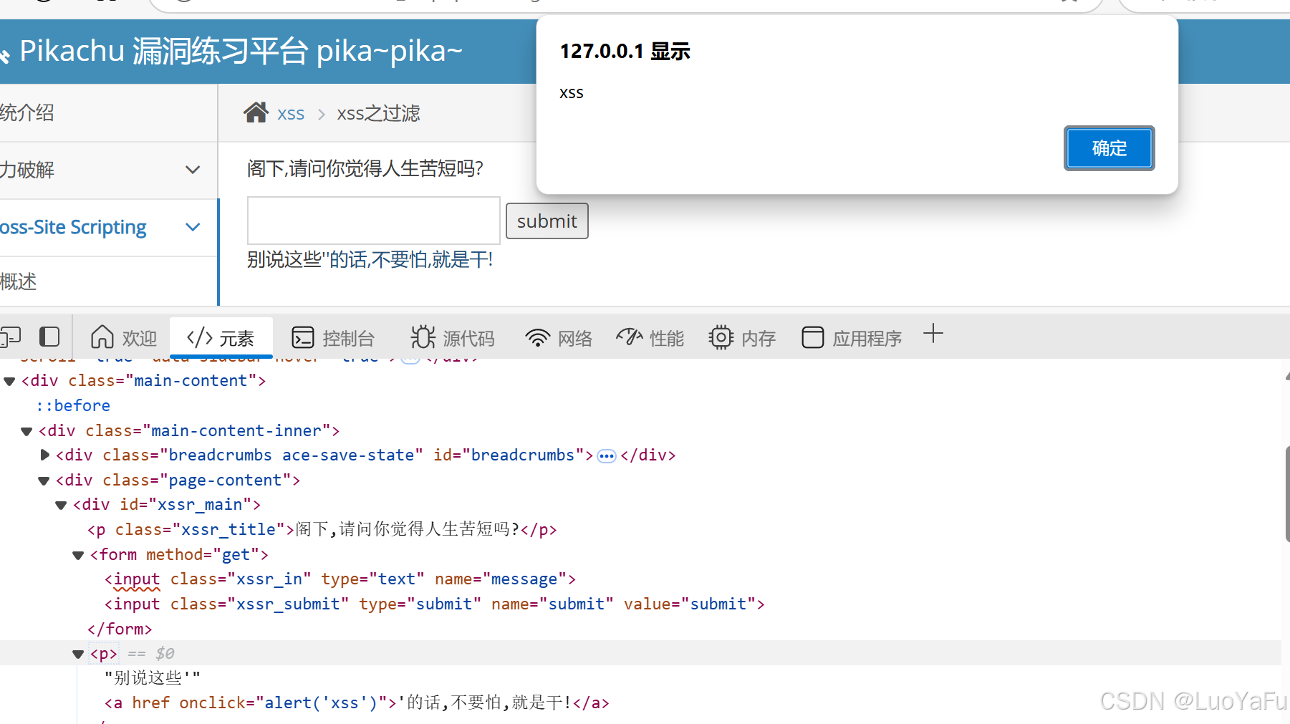Click the 确定 button in alert dialog
The image size is (1290, 724).
click(1109, 148)
